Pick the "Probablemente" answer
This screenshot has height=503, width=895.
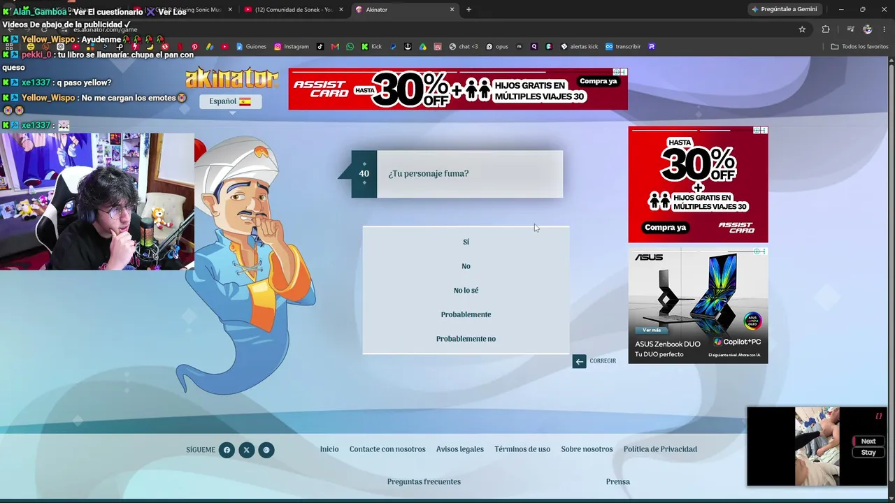coord(466,314)
